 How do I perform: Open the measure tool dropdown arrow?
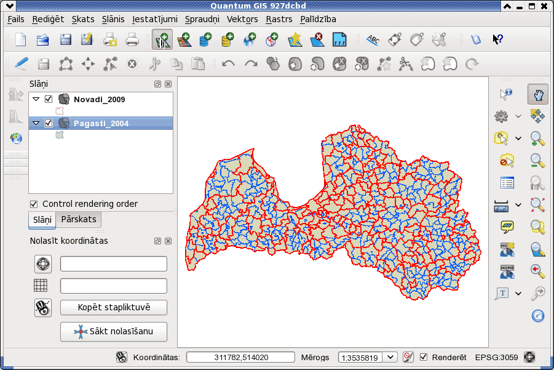tap(518, 205)
